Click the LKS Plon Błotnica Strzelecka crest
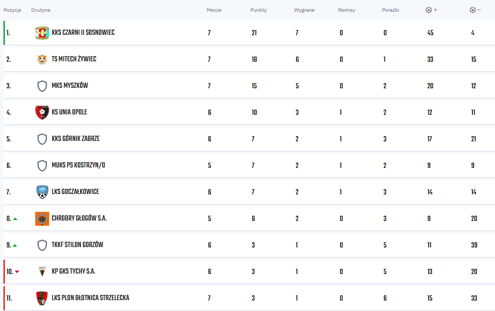 (42, 298)
